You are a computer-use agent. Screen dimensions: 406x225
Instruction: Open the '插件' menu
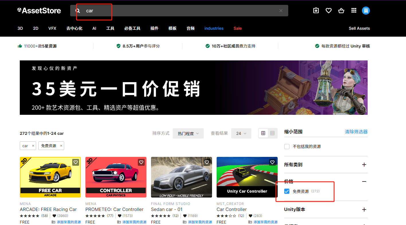point(154,28)
